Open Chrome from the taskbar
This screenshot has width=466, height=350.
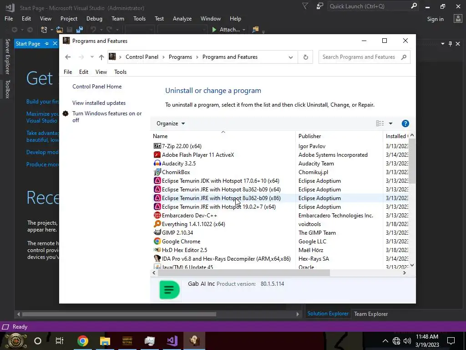[x=83, y=341]
